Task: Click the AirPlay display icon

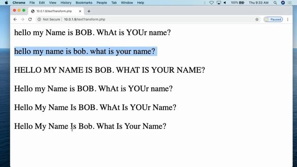Action: coord(219,3)
